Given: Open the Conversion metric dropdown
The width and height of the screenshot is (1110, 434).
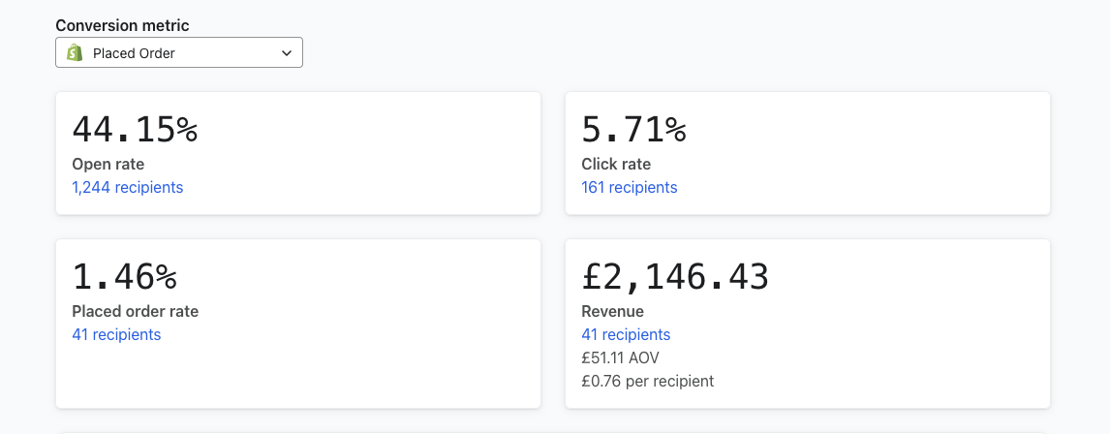Looking at the screenshot, I should pyautogui.click(x=178, y=53).
